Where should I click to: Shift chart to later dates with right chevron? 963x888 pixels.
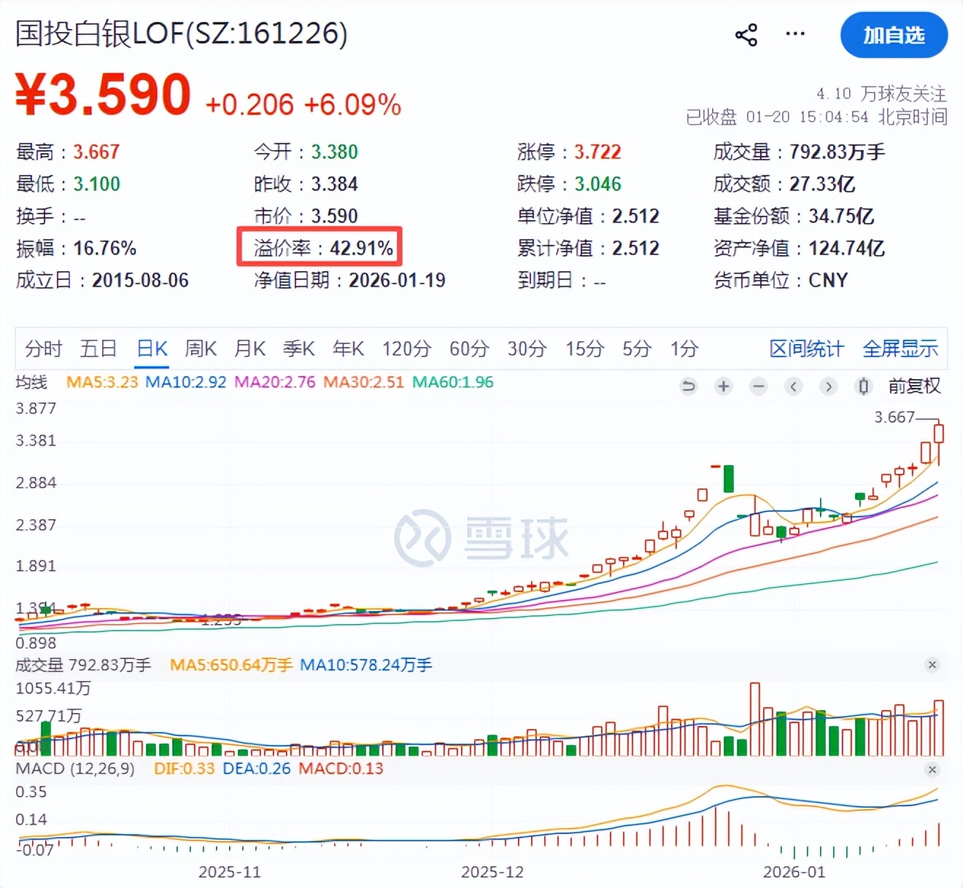pyautogui.click(x=828, y=386)
